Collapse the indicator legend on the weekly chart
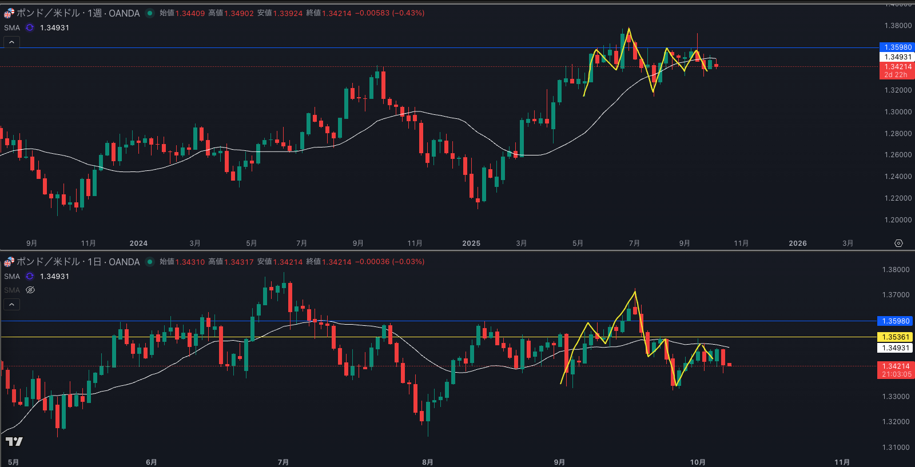The width and height of the screenshot is (915, 467). pos(11,42)
